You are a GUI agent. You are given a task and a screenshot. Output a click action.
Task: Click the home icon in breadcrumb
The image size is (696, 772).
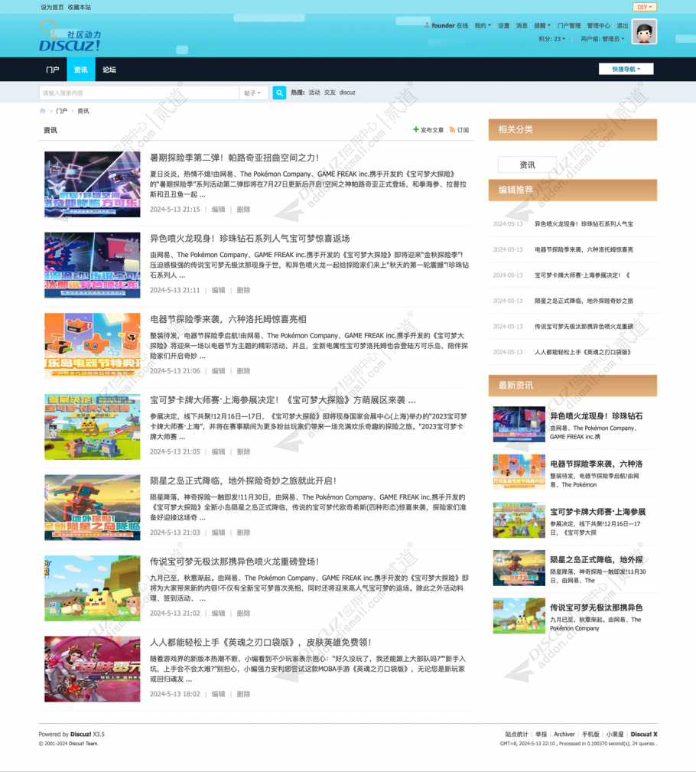(x=42, y=111)
